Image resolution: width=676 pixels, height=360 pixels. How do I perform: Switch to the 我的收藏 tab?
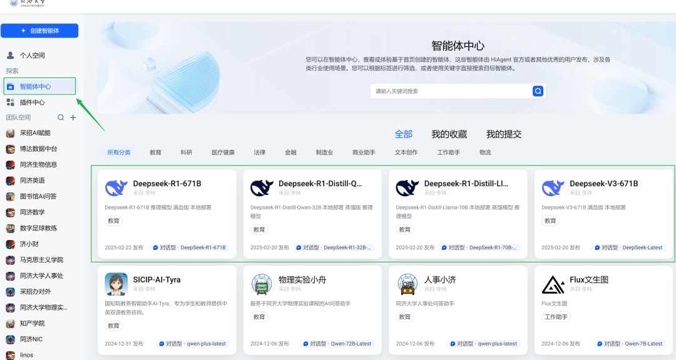point(449,134)
